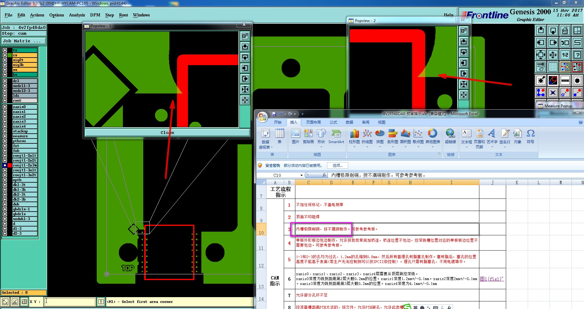Click the pan left icon in right toolbar

tap(541, 43)
